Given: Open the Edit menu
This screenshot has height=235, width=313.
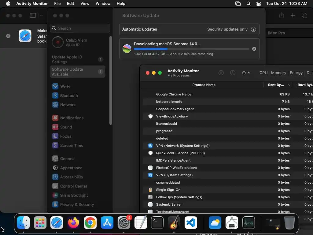Looking at the screenshot, I should coord(70,3).
